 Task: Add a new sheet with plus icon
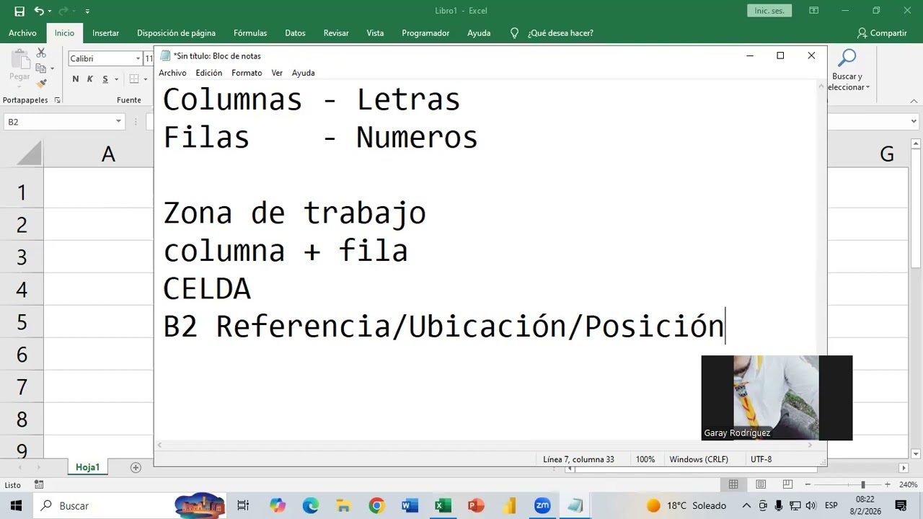tap(136, 467)
